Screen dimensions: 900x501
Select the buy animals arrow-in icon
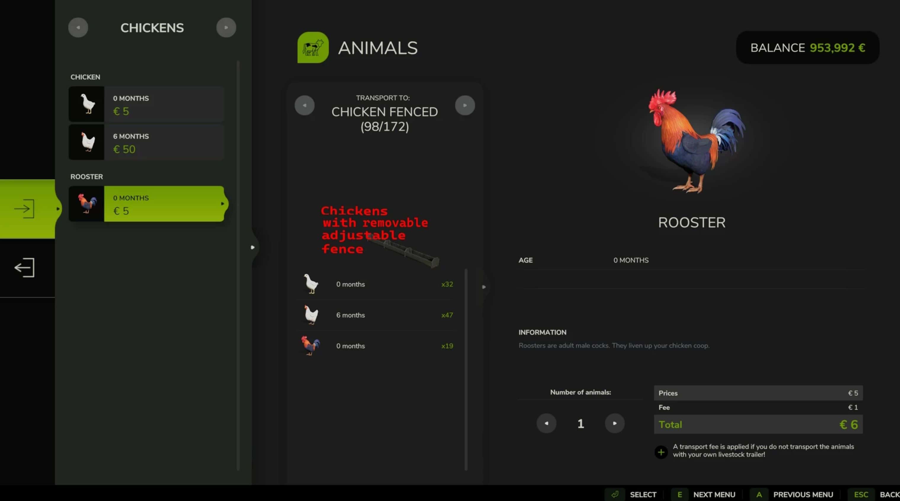pos(24,208)
